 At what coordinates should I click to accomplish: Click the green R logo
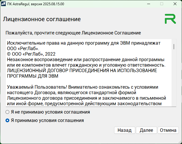[x=170, y=19]
